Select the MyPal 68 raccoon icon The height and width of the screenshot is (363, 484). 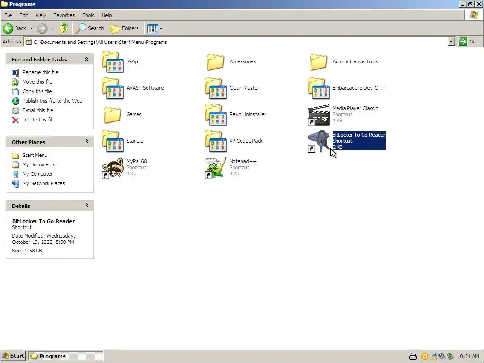coord(112,168)
